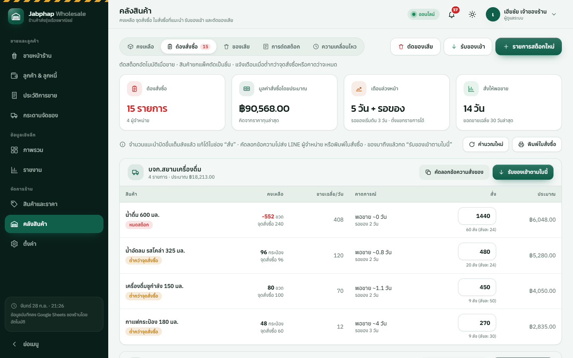Open the เฮียชัย user account dropdown
This screenshot has height=358, width=573.
[x=521, y=14]
